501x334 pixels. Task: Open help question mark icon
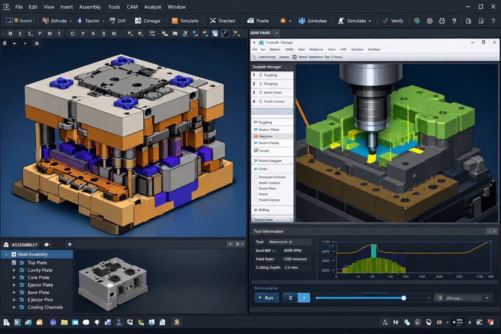[x=454, y=21]
